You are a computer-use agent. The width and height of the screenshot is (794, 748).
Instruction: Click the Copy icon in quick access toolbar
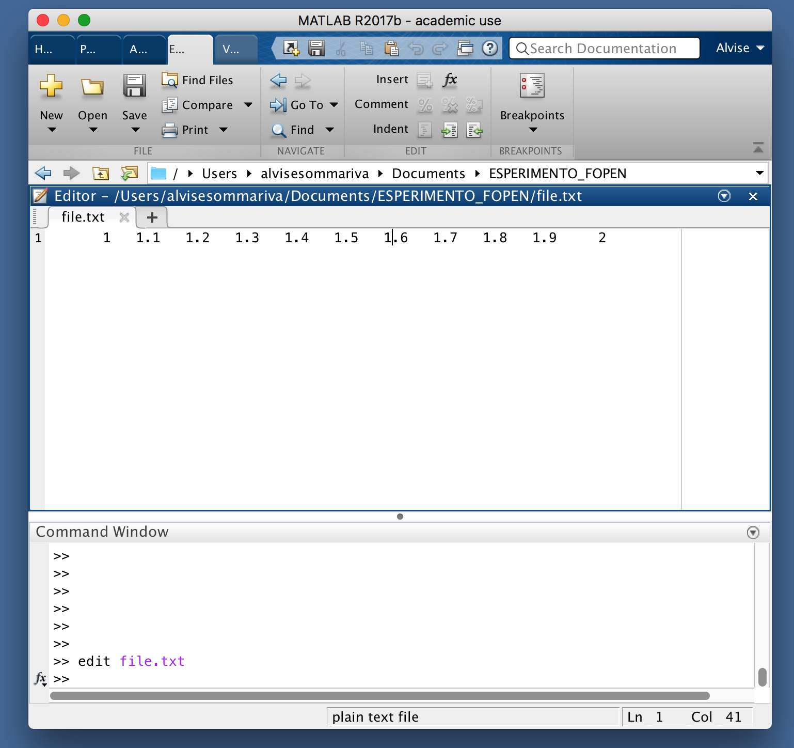[x=367, y=49]
